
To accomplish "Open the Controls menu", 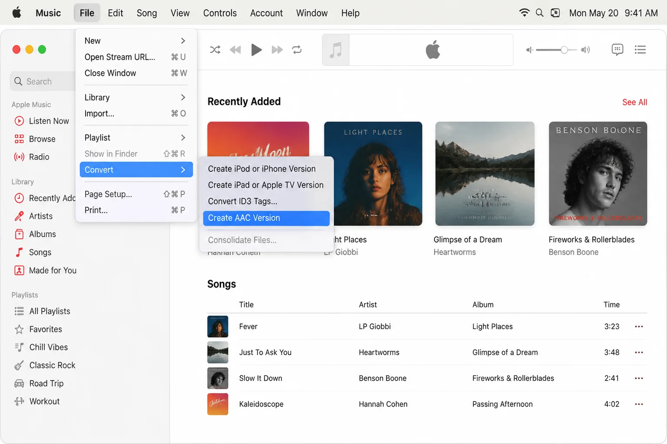I will pos(220,13).
